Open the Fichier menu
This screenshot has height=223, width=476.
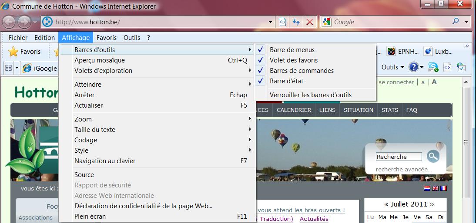(x=18, y=38)
